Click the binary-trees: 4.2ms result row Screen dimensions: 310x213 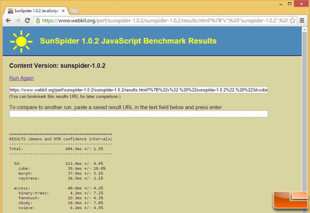[x=61, y=193]
